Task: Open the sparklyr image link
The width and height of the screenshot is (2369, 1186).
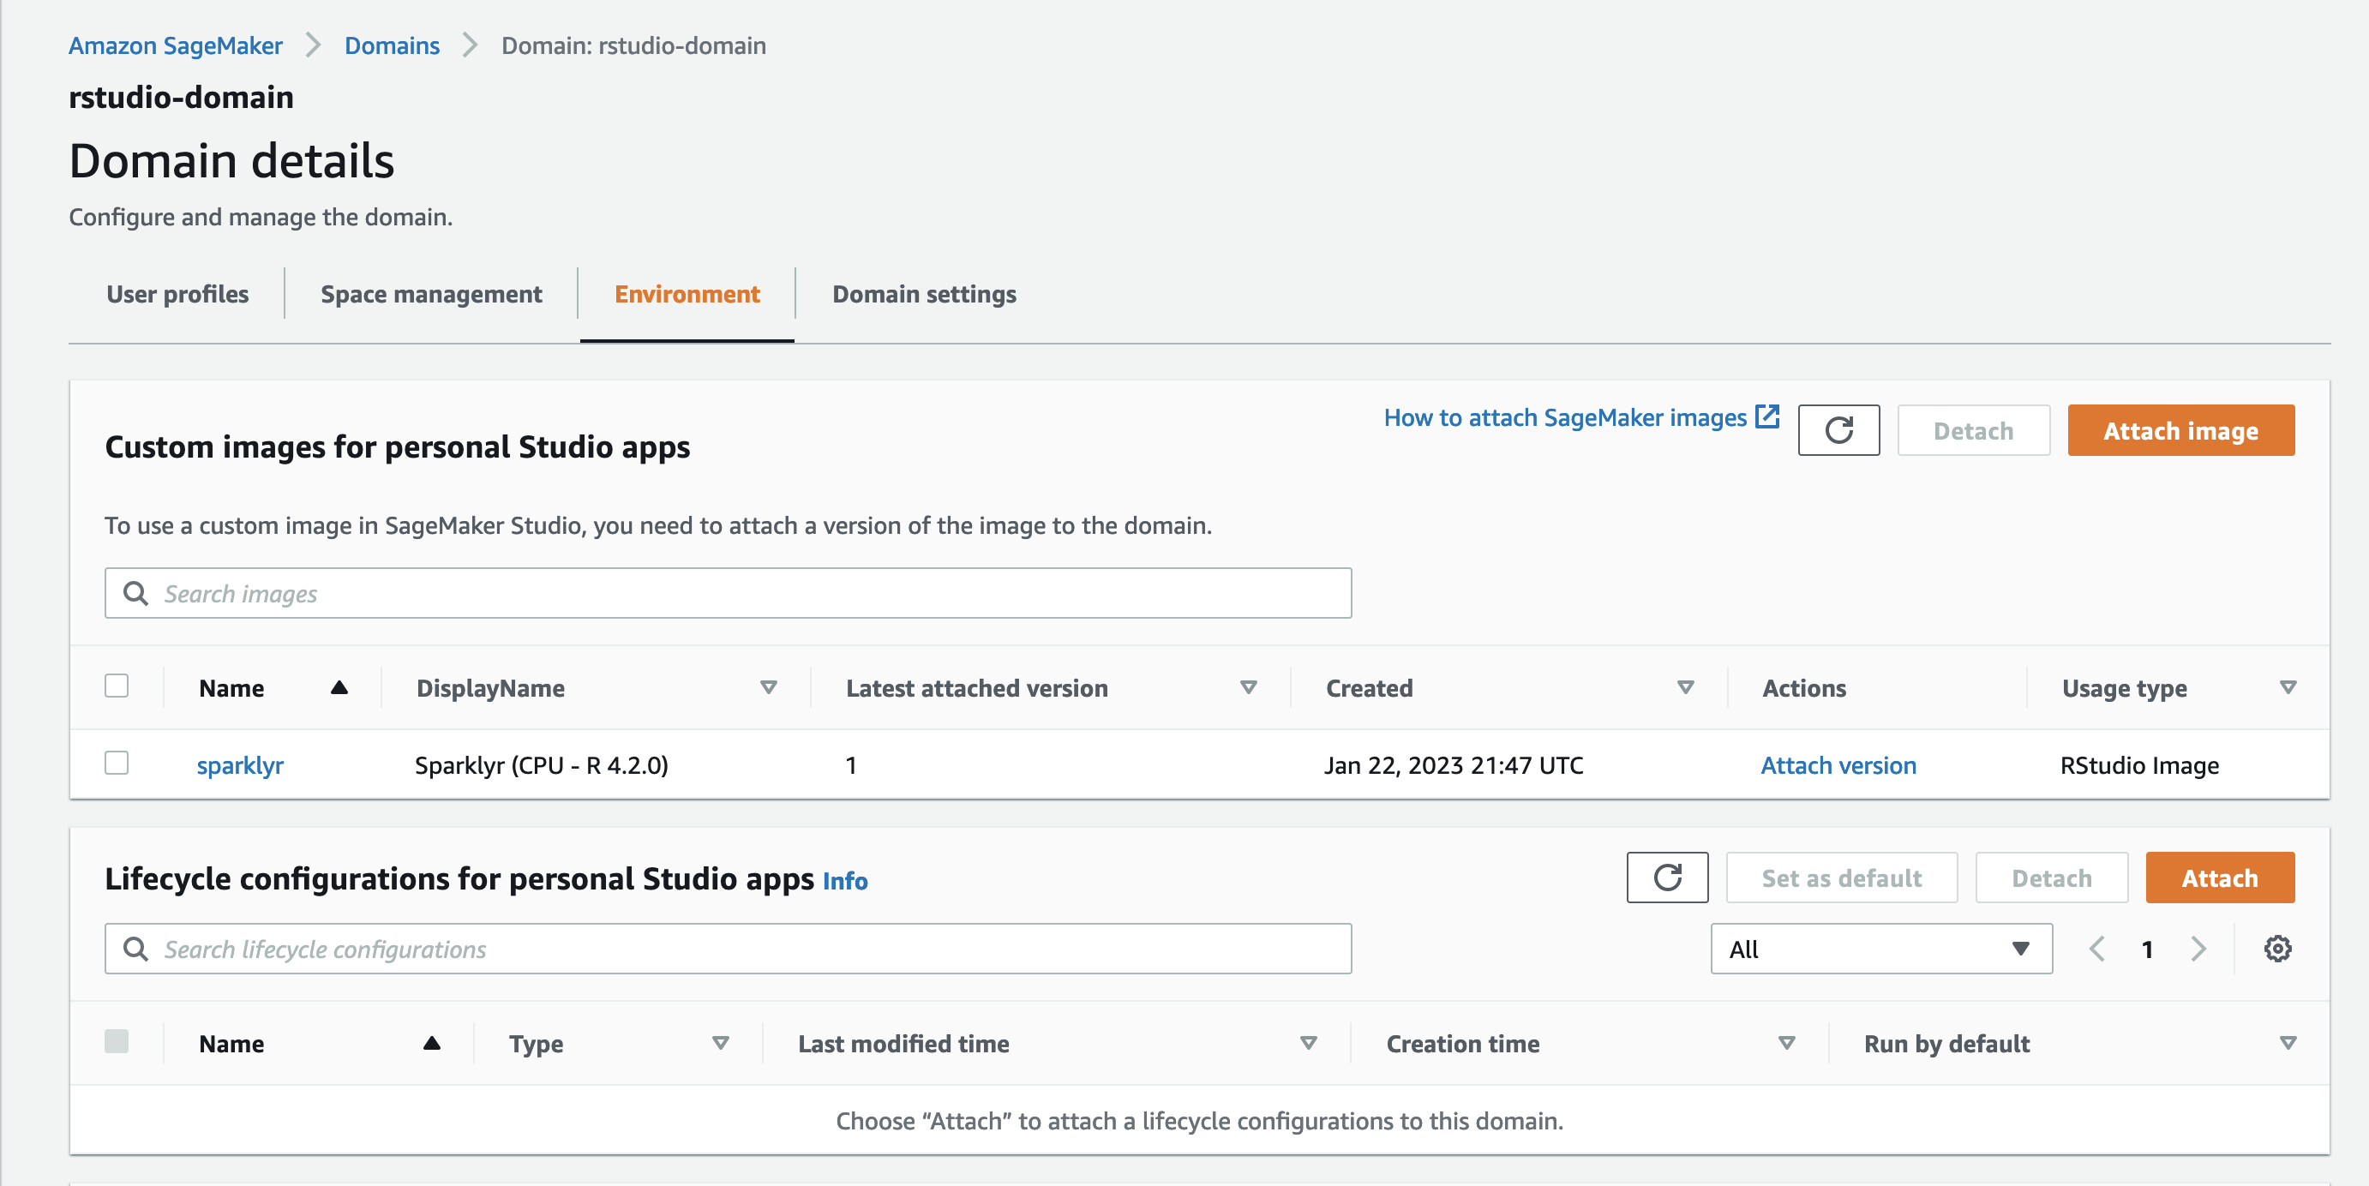Action: (x=240, y=765)
